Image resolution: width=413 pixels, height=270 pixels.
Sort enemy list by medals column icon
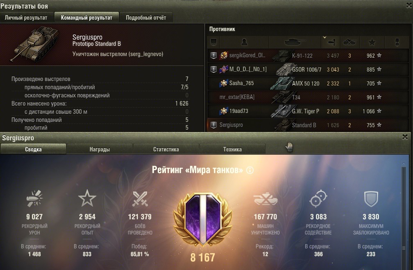[397, 42]
